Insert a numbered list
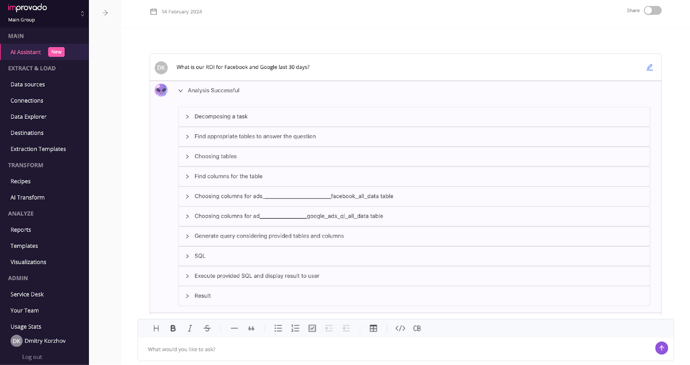Viewport: 690px width, 365px height. click(x=295, y=328)
